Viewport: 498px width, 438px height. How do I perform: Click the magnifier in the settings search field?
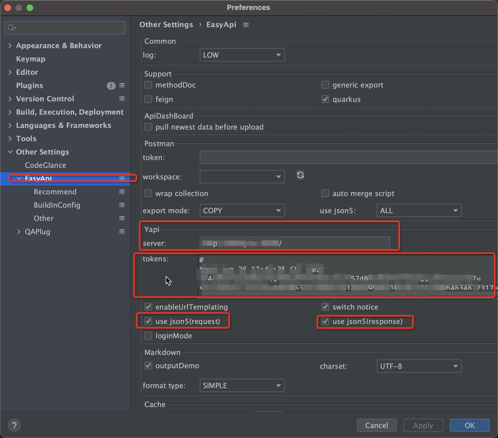click(x=11, y=27)
